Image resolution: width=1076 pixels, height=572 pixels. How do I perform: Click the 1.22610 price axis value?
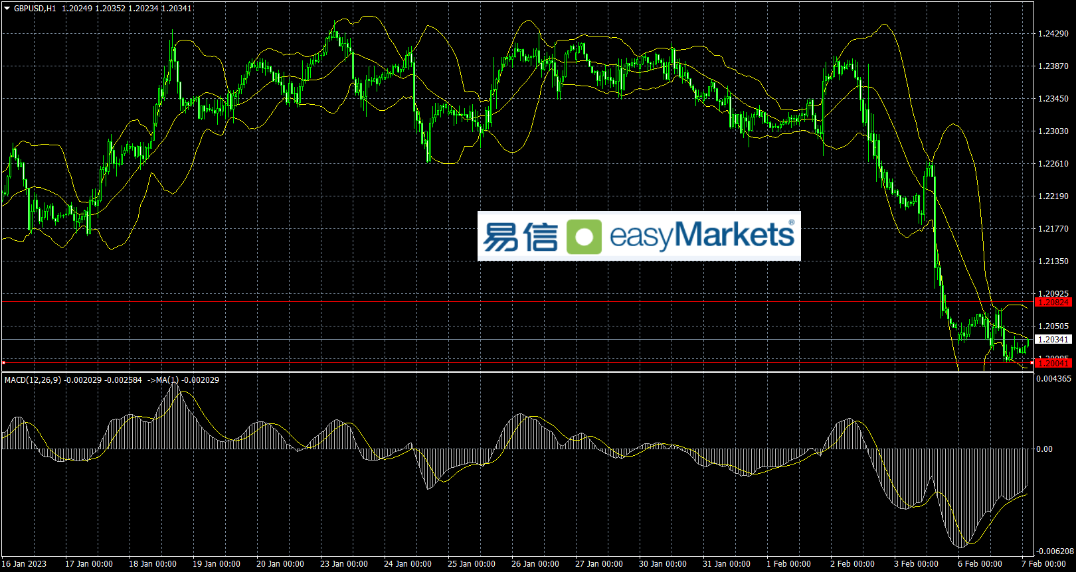pyautogui.click(x=1053, y=164)
